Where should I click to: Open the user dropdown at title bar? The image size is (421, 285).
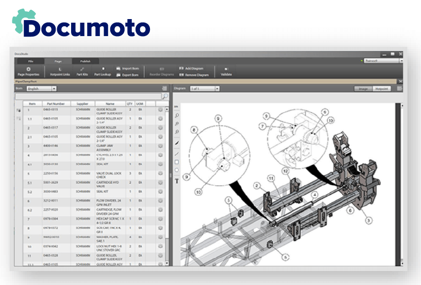tap(383, 61)
